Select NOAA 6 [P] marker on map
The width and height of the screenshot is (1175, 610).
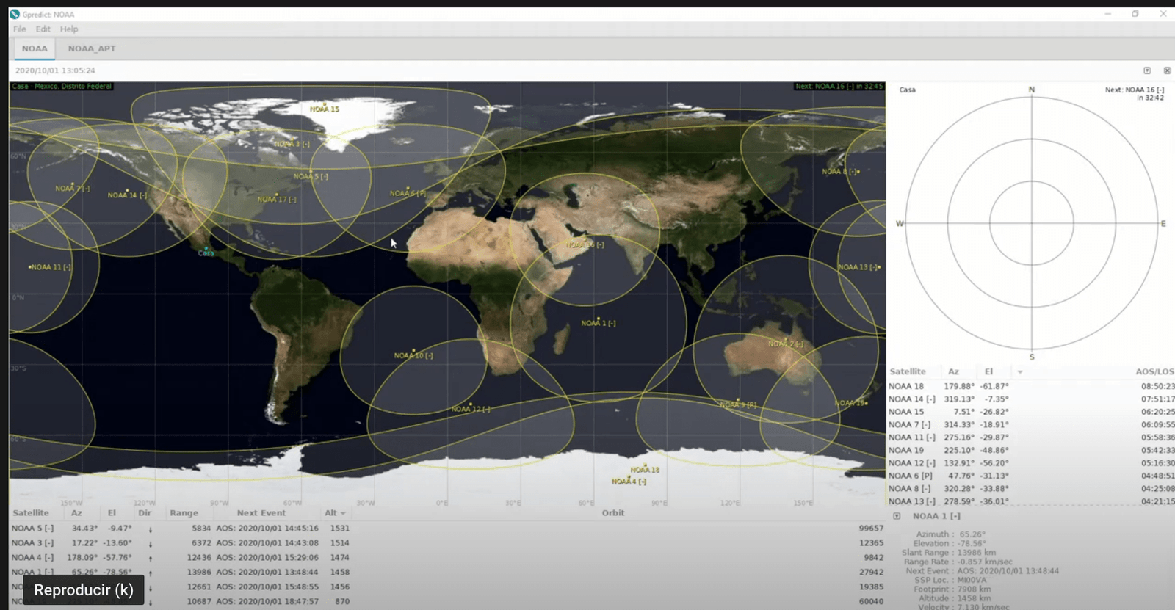tap(408, 193)
